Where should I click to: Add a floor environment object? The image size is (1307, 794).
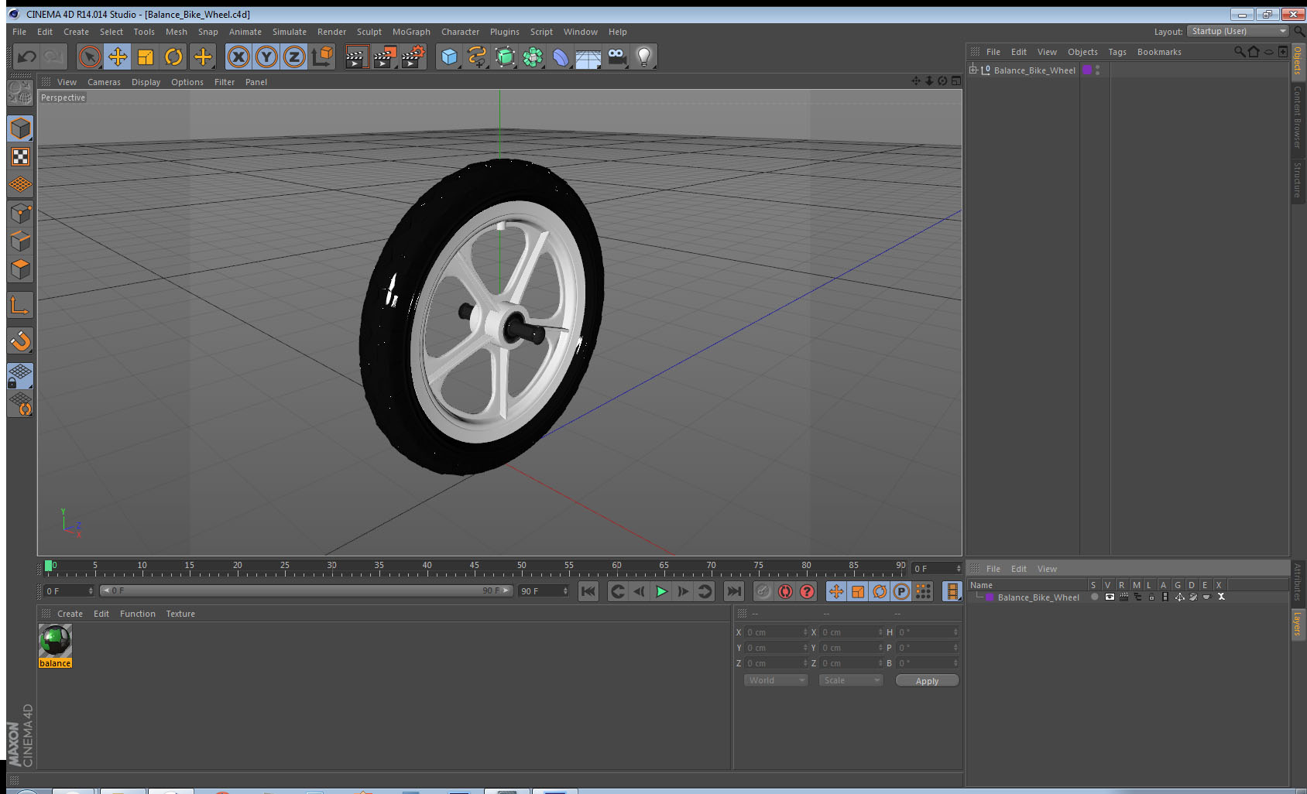[x=588, y=56]
